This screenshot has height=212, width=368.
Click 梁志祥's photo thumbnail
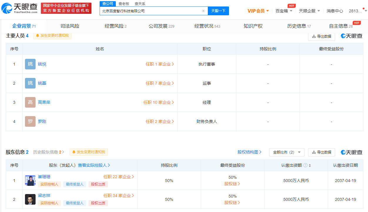(30, 199)
